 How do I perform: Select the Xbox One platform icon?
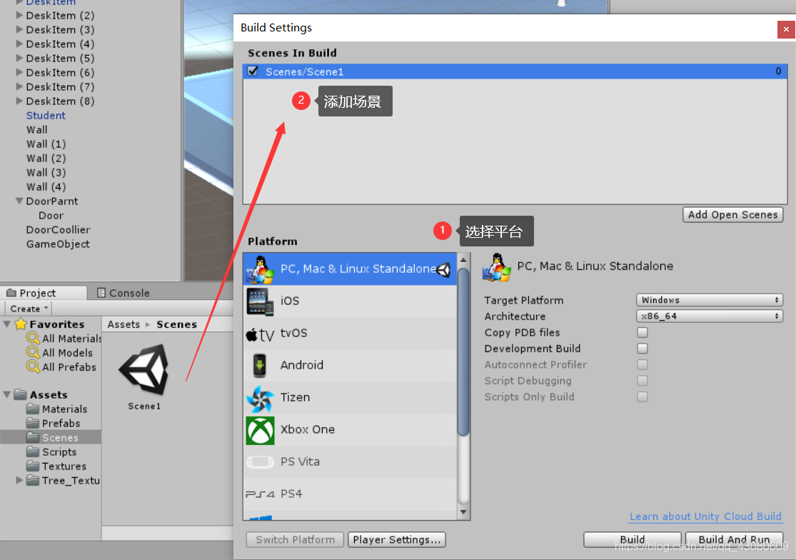click(260, 430)
